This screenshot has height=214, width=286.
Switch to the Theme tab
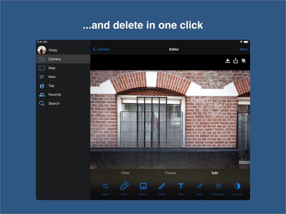point(170,173)
